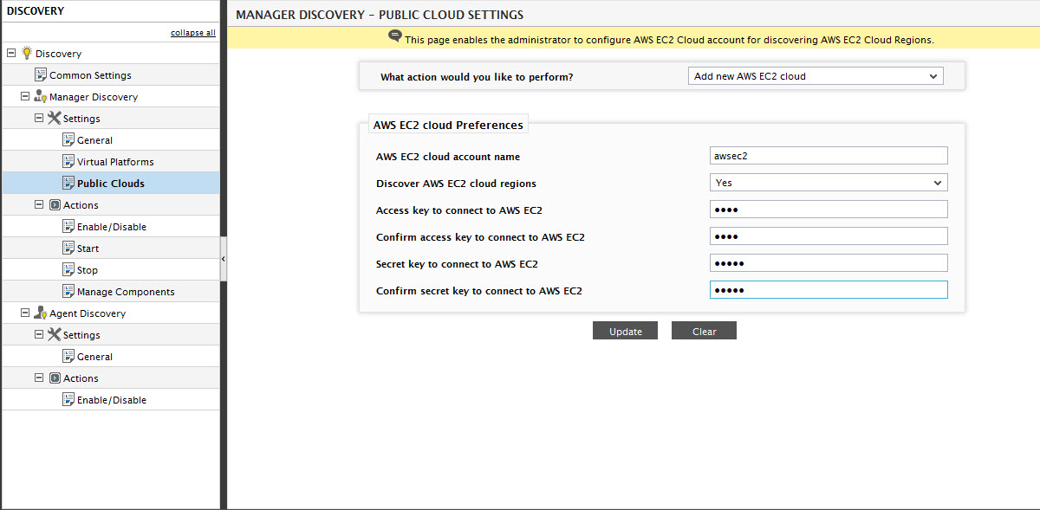Select the Stop action
The image size is (1040, 510).
[88, 270]
